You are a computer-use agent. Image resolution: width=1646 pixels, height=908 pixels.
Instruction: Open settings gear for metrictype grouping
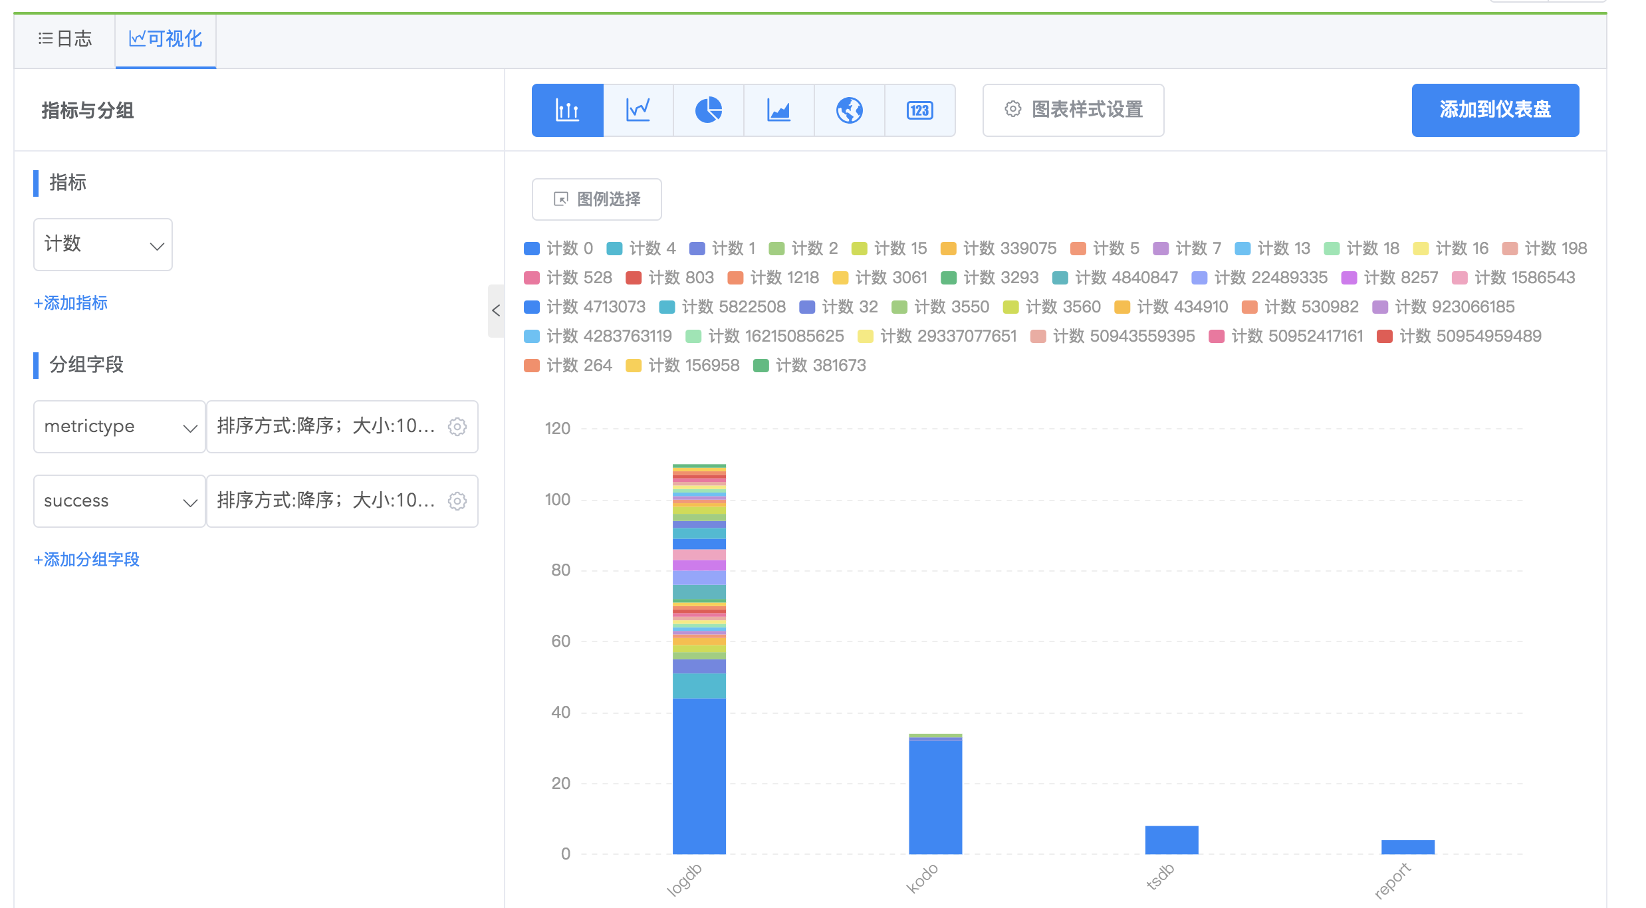[x=457, y=427]
